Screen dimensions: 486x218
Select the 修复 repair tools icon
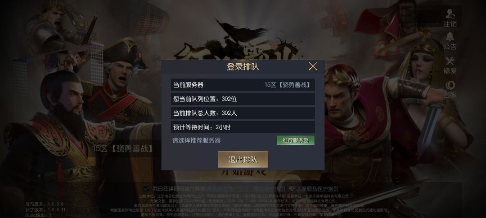tap(450, 65)
